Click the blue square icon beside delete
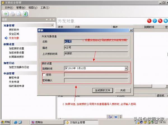Viewport: 168px width, 125px height. click(165, 21)
